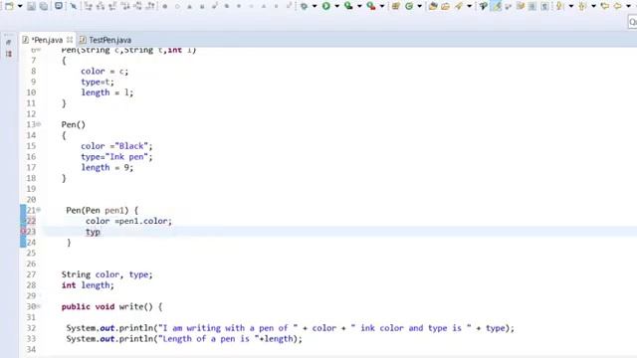The height and width of the screenshot is (358, 637).
Task: Toggle the Breadcrumb toolbar icon
Action: pyautogui.click(x=484, y=6)
